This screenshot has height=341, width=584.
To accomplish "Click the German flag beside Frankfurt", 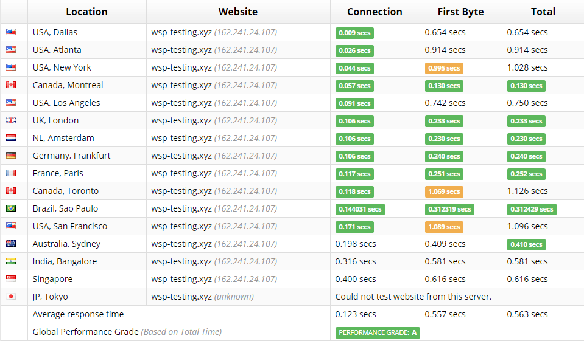I will (x=11, y=156).
